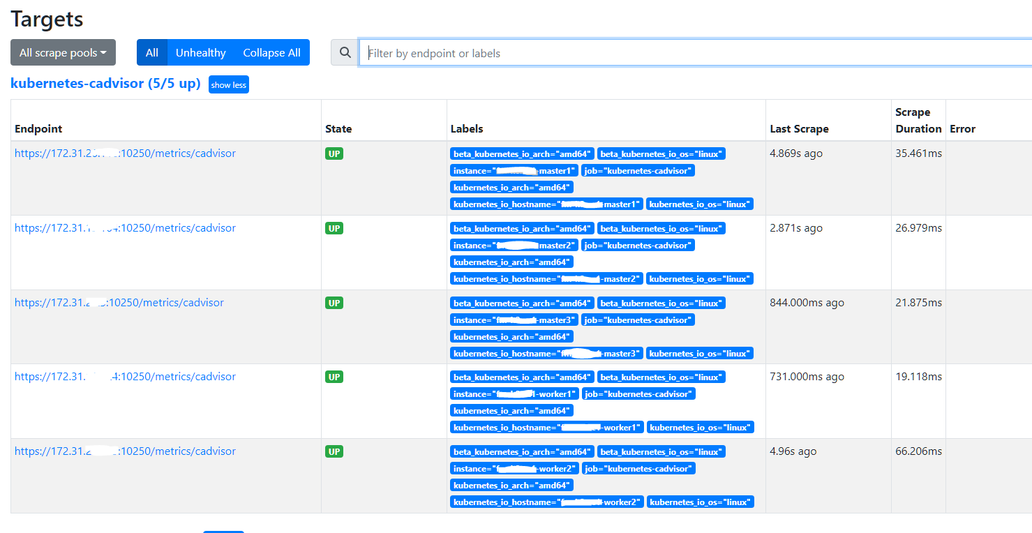Focus the Filter by endpoint or labels field

[694, 53]
